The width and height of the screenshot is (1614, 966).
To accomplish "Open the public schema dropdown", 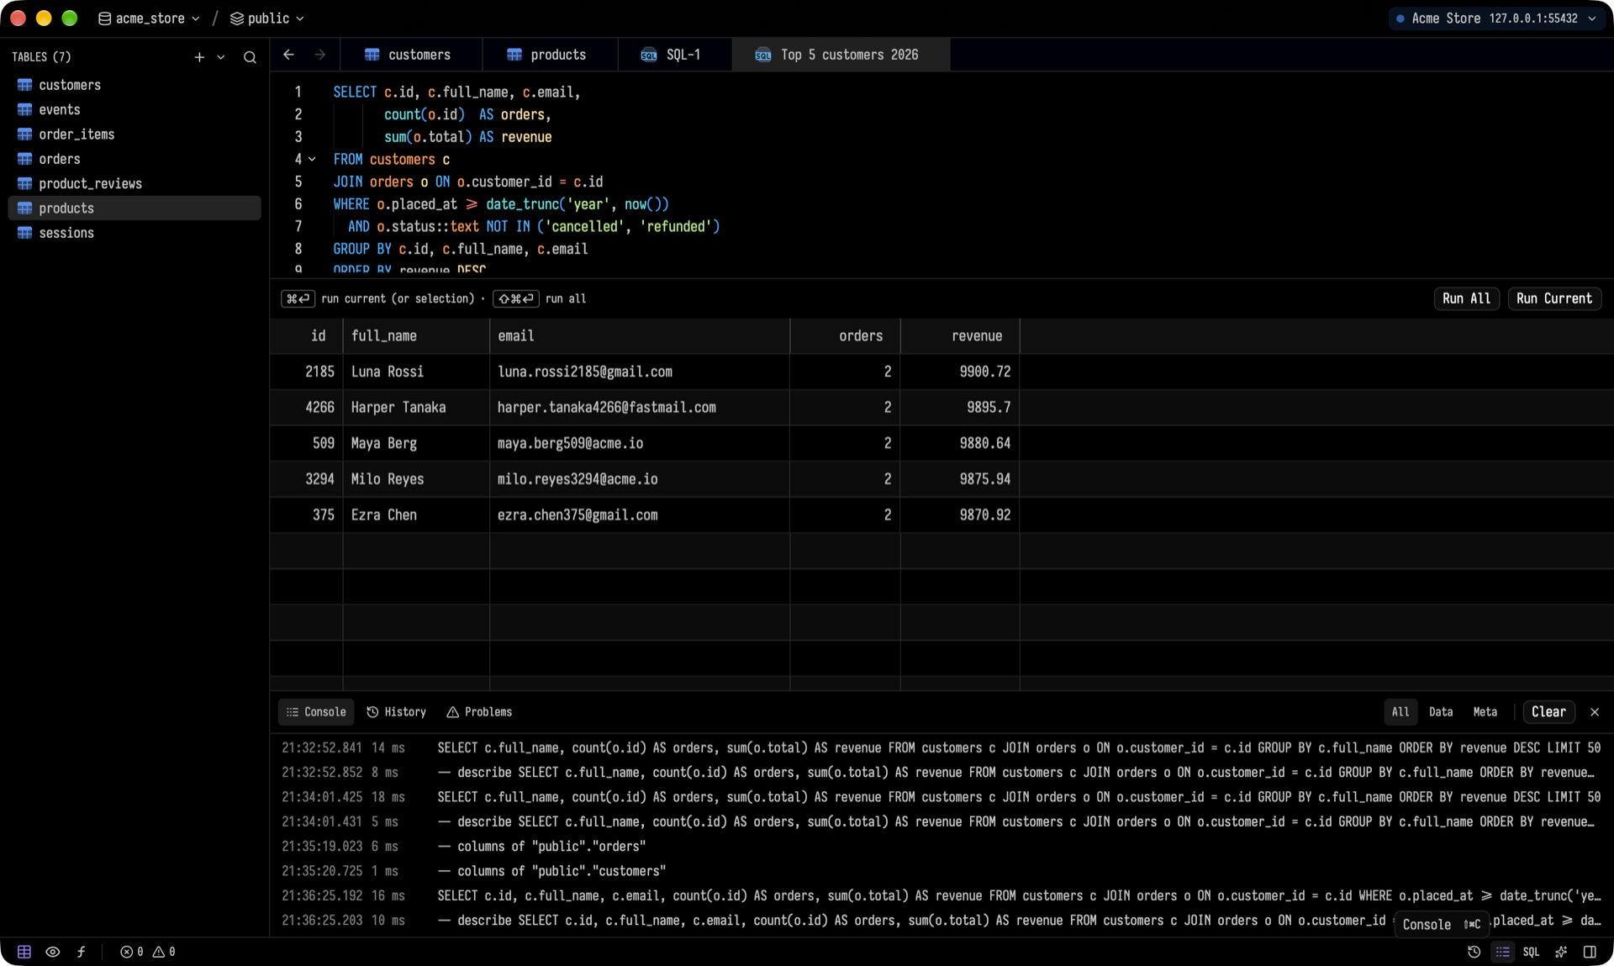I will tap(266, 18).
